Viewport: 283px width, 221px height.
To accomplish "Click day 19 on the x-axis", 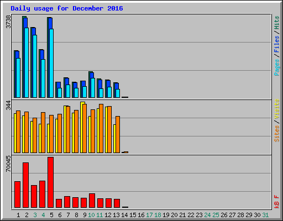I will tap(166, 215).
